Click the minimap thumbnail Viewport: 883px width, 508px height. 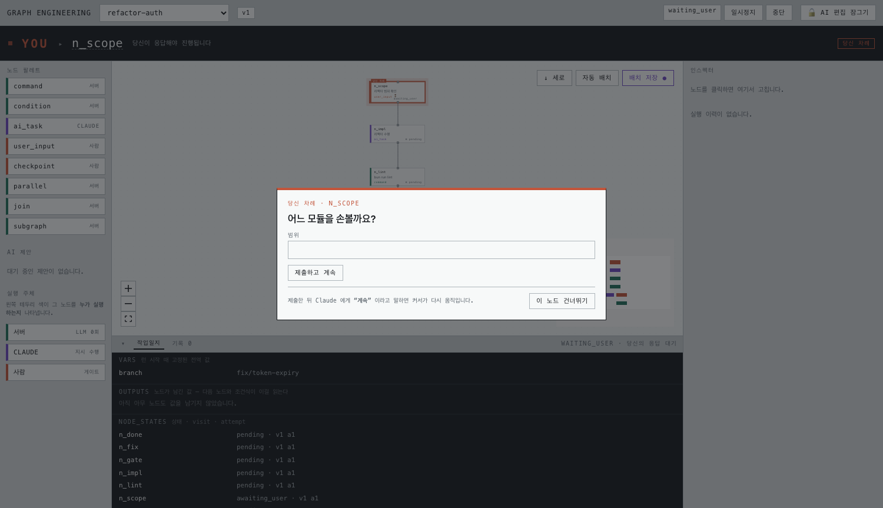[x=615, y=283]
